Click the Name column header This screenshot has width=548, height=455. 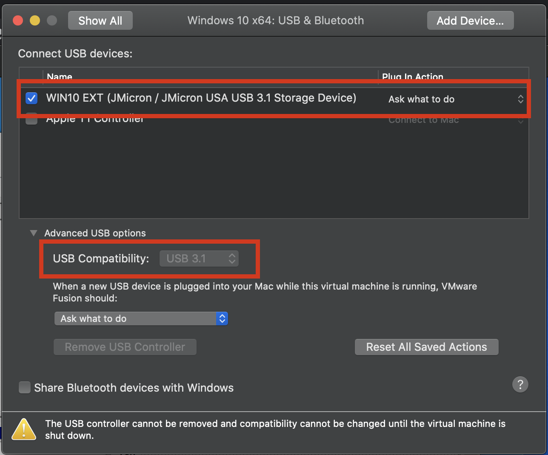(60, 76)
